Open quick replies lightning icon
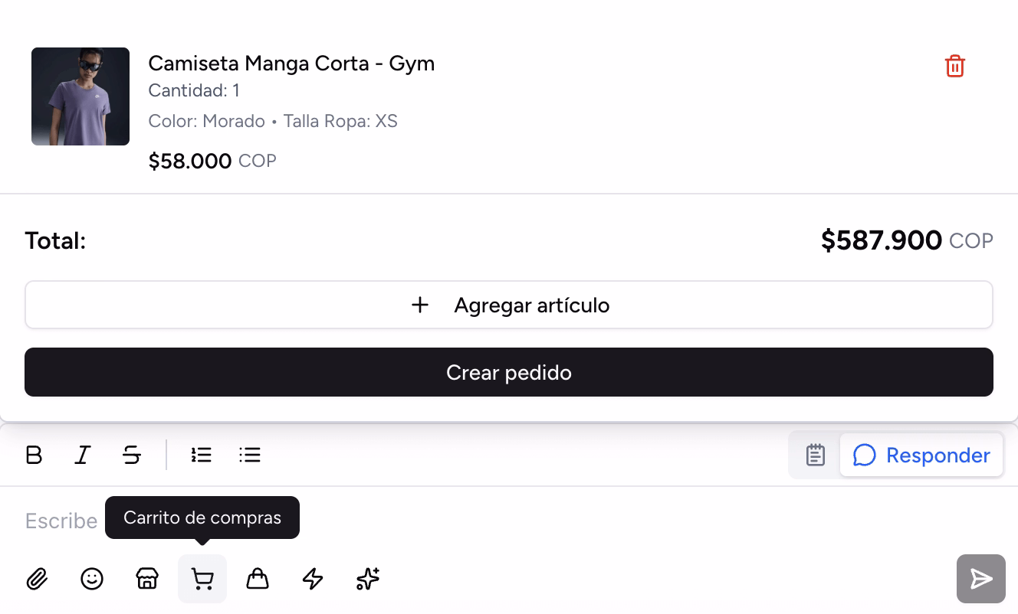Image resolution: width=1018 pixels, height=614 pixels. (313, 579)
